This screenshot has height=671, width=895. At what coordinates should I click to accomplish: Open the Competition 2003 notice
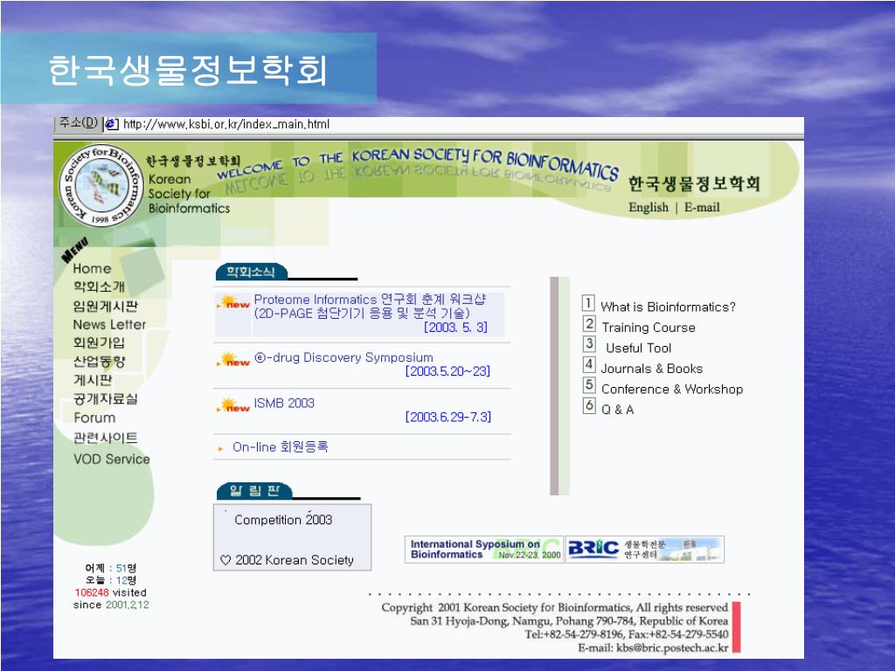click(283, 520)
